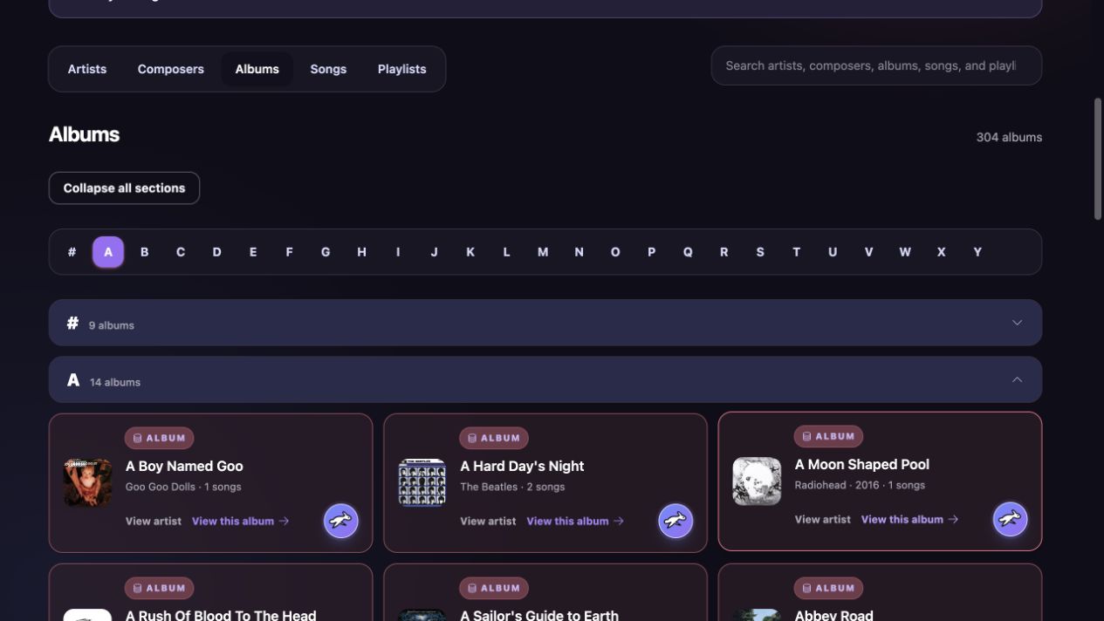Click round play icon on A Hard Day's Night
Screen dimensions: 1104x621
click(675, 521)
